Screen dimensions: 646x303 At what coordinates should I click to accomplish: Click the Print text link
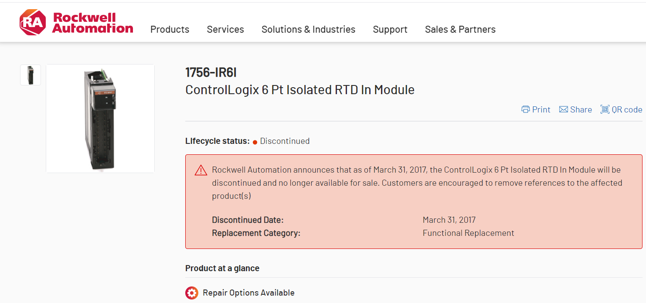(x=541, y=109)
